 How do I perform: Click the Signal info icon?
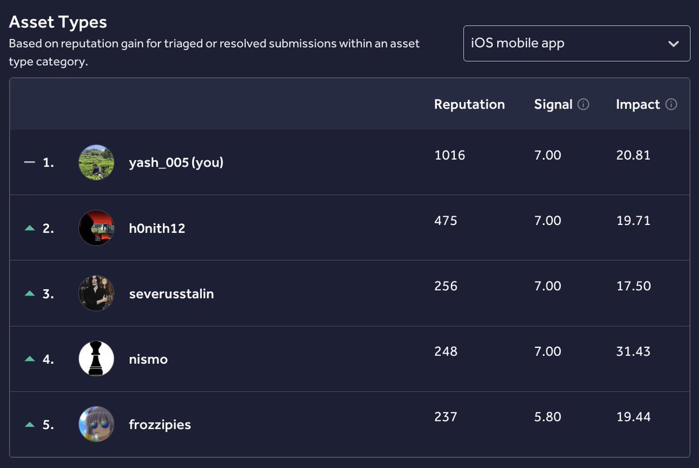pyautogui.click(x=584, y=104)
